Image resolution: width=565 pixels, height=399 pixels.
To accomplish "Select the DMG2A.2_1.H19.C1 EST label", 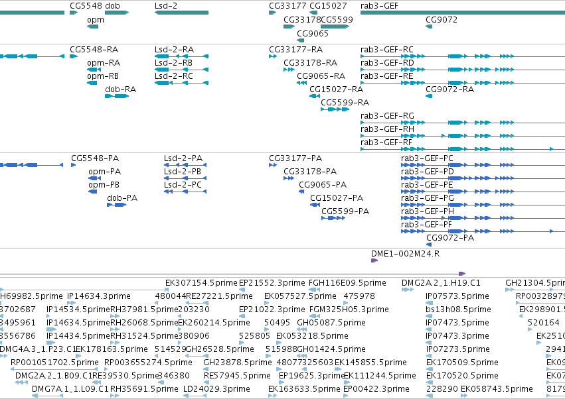I will pos(441,283).
